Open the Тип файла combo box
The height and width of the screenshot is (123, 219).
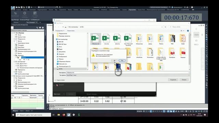tap(128, 75)
